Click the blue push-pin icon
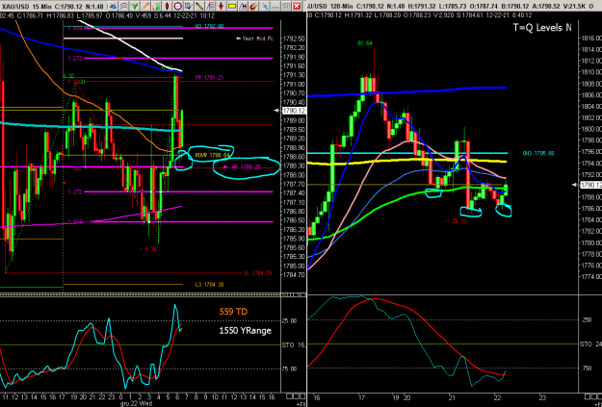This screenshot has height=407, width=602. pos(265,6)
